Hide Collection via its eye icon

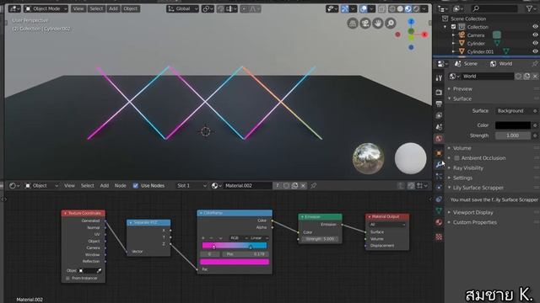(535, 27)
